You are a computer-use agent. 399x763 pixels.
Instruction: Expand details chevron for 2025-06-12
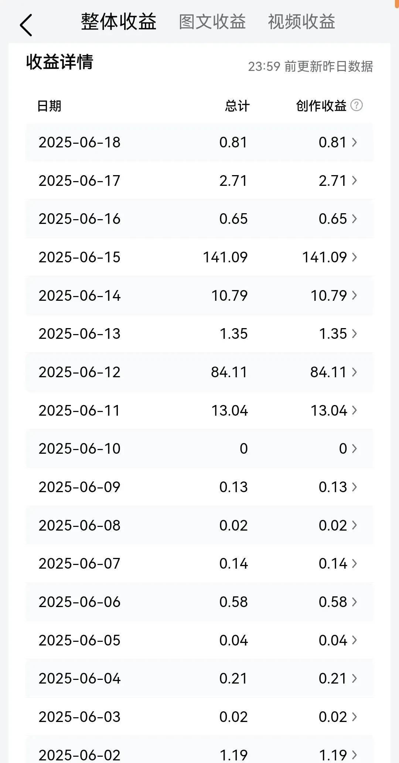tap(354, 372)
